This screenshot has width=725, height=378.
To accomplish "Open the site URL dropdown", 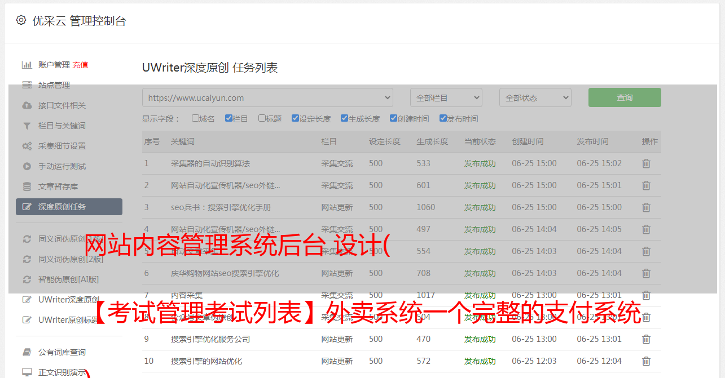I will 267,97.
